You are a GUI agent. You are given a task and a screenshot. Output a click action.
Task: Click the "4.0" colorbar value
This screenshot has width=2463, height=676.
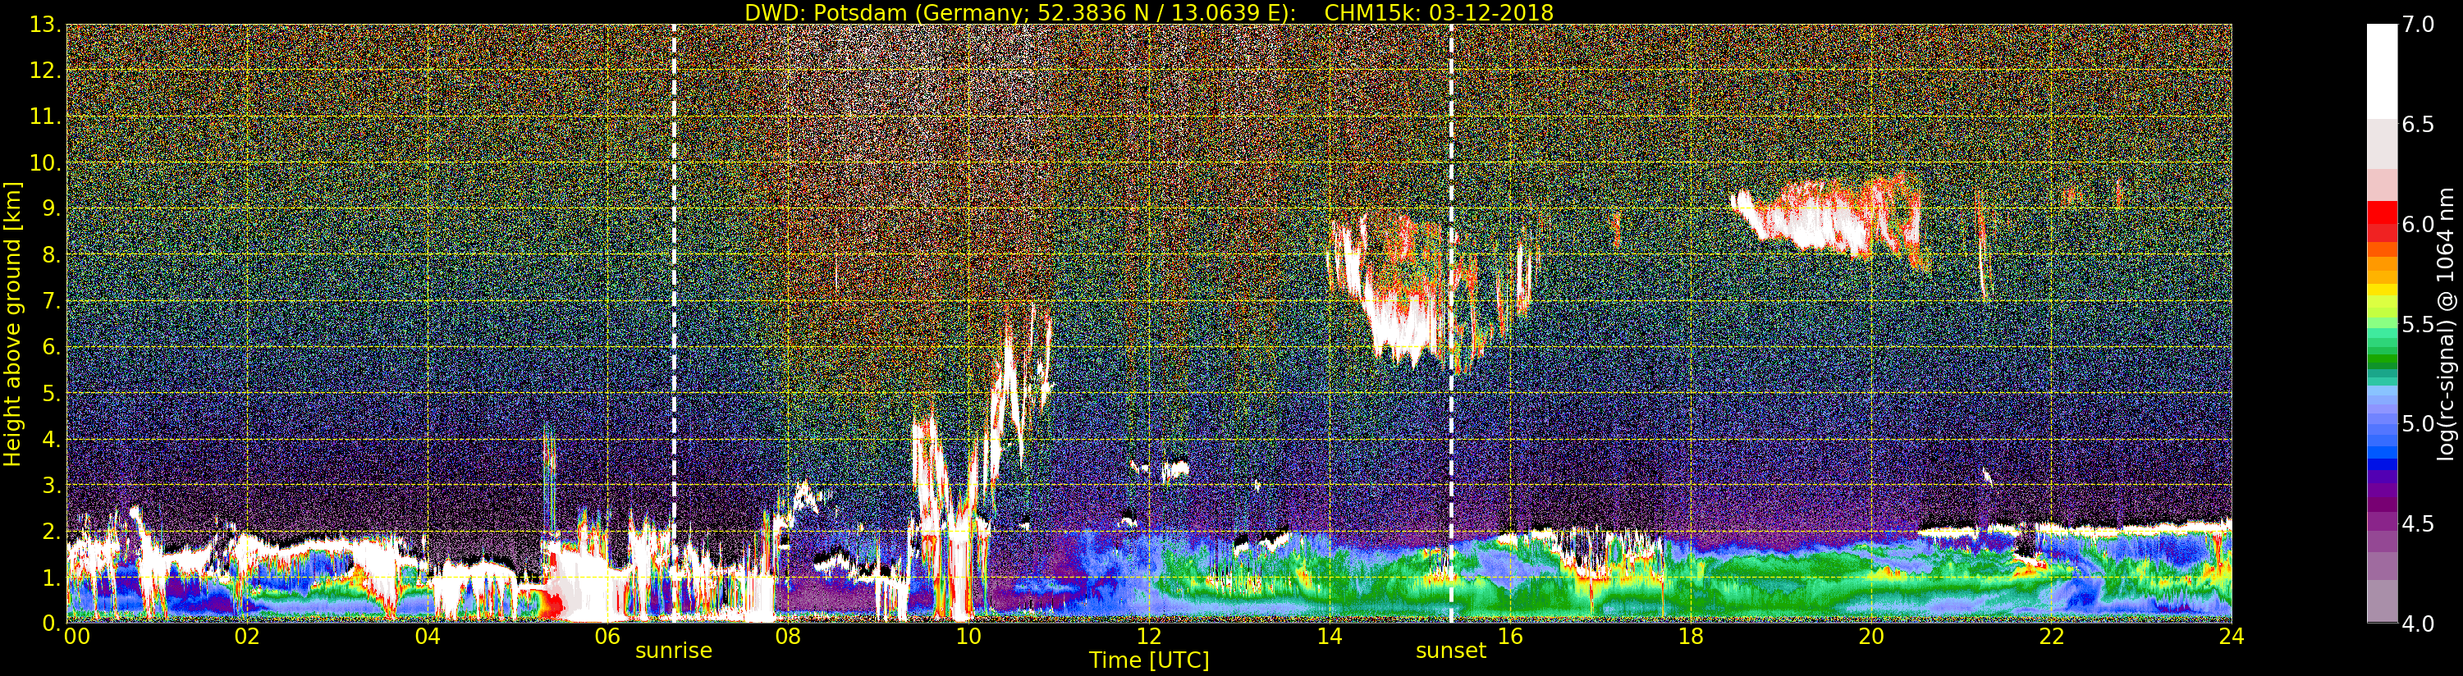point(2418,623)
